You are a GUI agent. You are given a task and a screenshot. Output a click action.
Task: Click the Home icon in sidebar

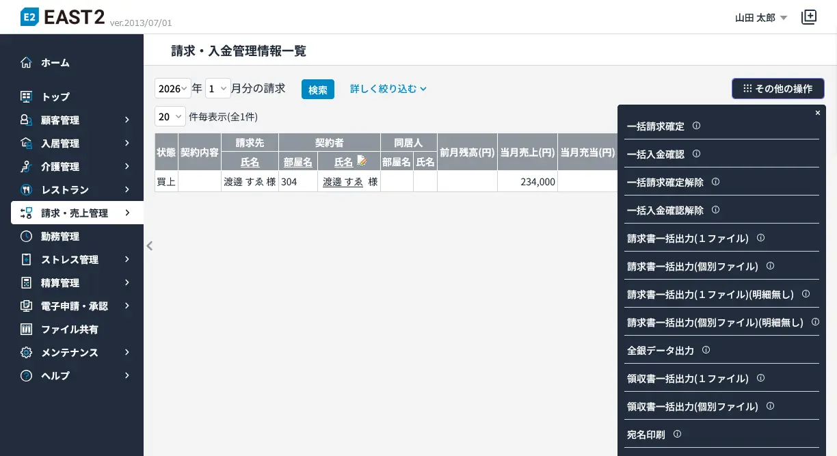(x=26, y=63)
